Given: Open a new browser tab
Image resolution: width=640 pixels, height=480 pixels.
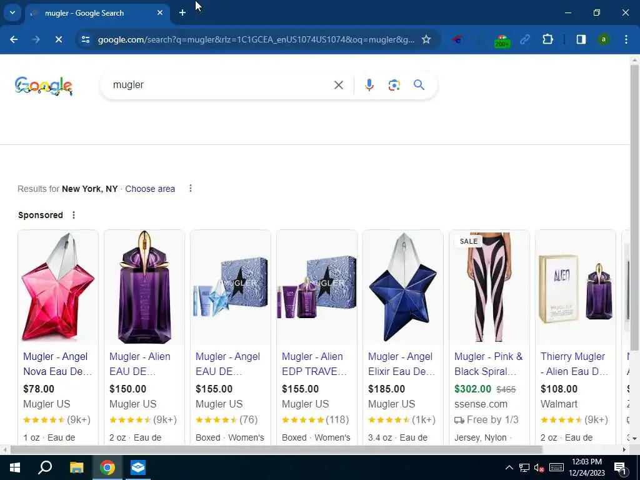Looking at the screenshot, I should [x=182, y=12].
